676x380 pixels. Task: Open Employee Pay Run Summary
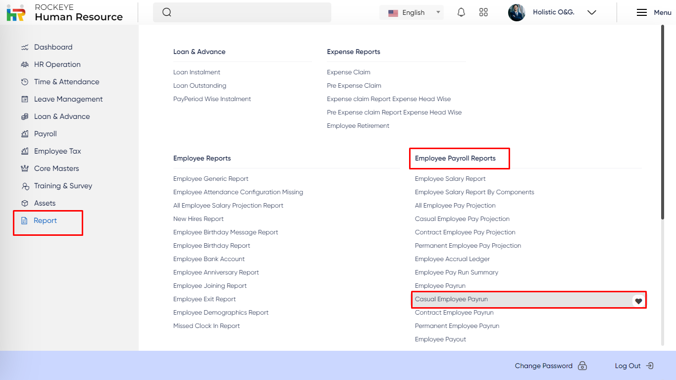[457, 272]
